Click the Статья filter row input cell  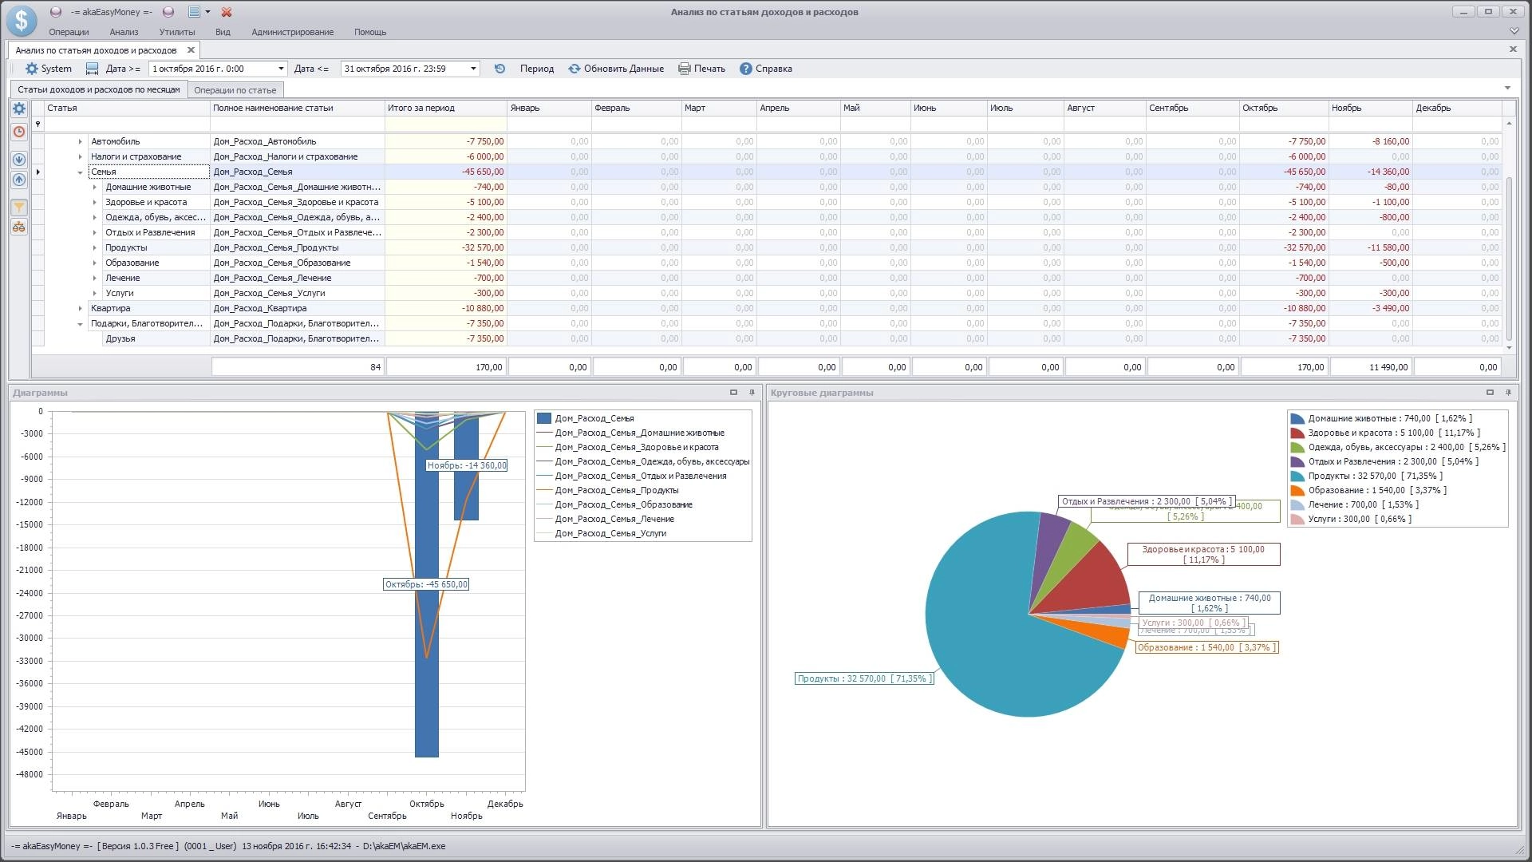tap(127, 125)
